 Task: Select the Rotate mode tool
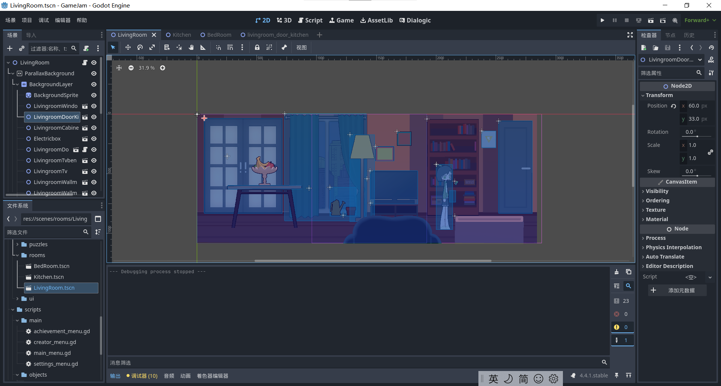(x=140, y=48)
